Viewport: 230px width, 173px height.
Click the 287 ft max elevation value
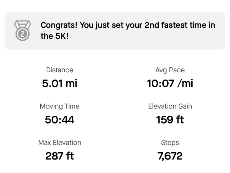click(x=59, y=156)
